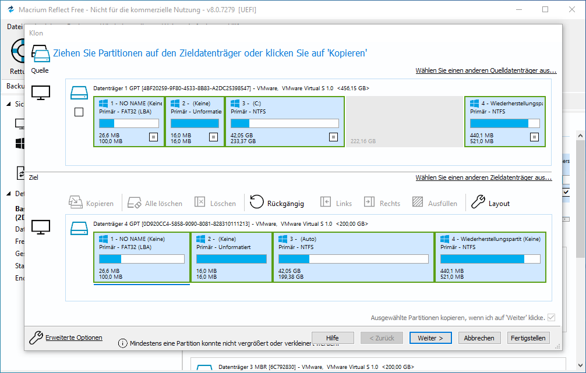
Task: Click the Löschen toolbar icon
Action: (x=200, y=203)
